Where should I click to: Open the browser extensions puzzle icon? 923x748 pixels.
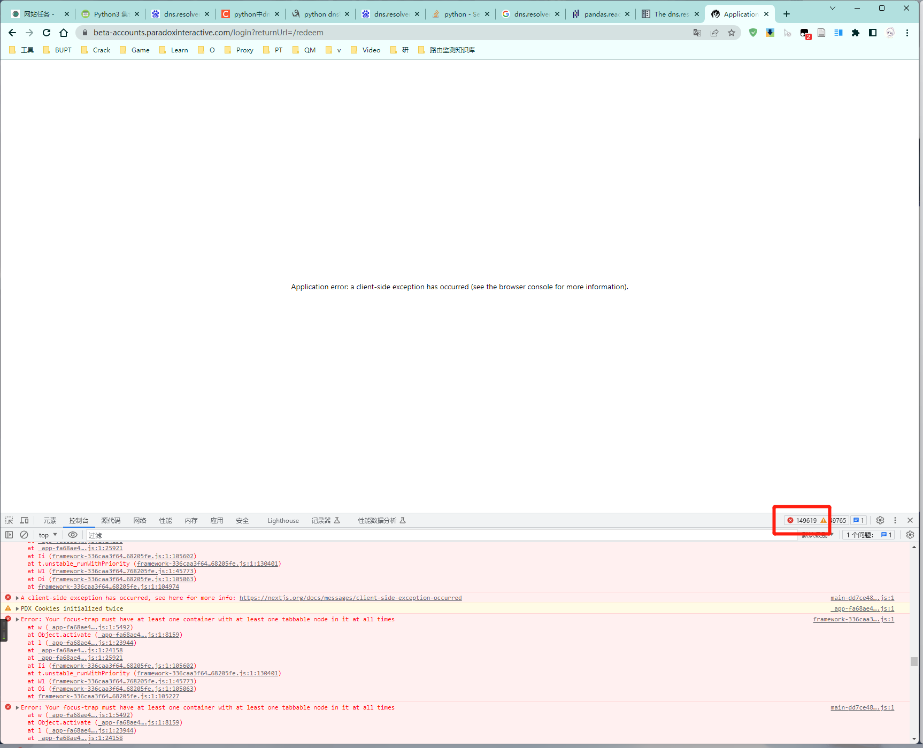855,33
